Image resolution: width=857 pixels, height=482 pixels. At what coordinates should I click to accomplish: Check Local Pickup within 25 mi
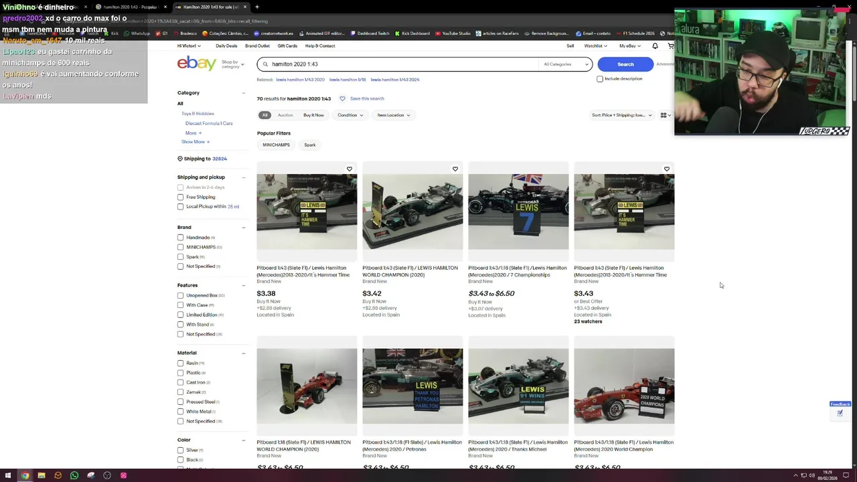click(x=180, y=206)
